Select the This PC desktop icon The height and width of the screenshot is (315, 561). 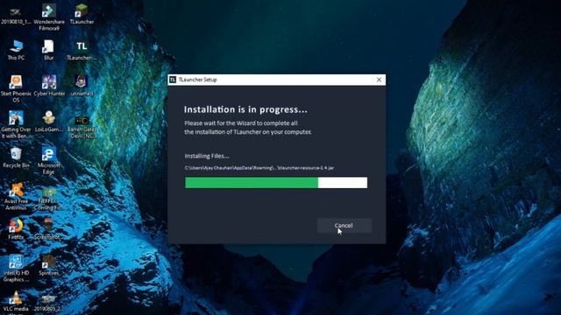16,50
